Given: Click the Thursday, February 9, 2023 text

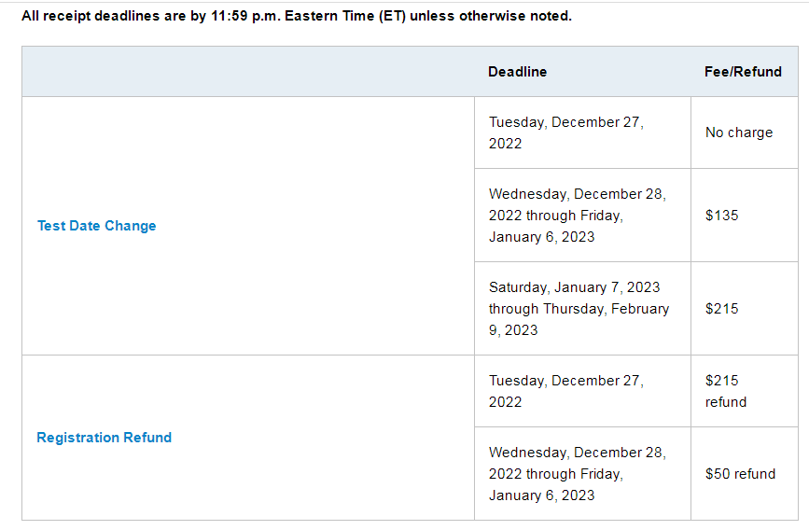Looking at the screenshot, I should (579, 319).
